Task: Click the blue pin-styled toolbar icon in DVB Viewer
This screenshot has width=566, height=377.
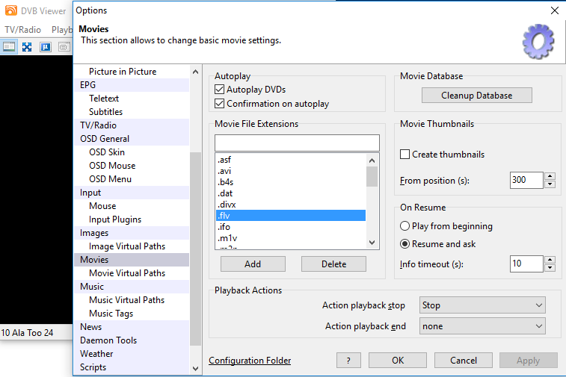Action: [x=46, y=47]
